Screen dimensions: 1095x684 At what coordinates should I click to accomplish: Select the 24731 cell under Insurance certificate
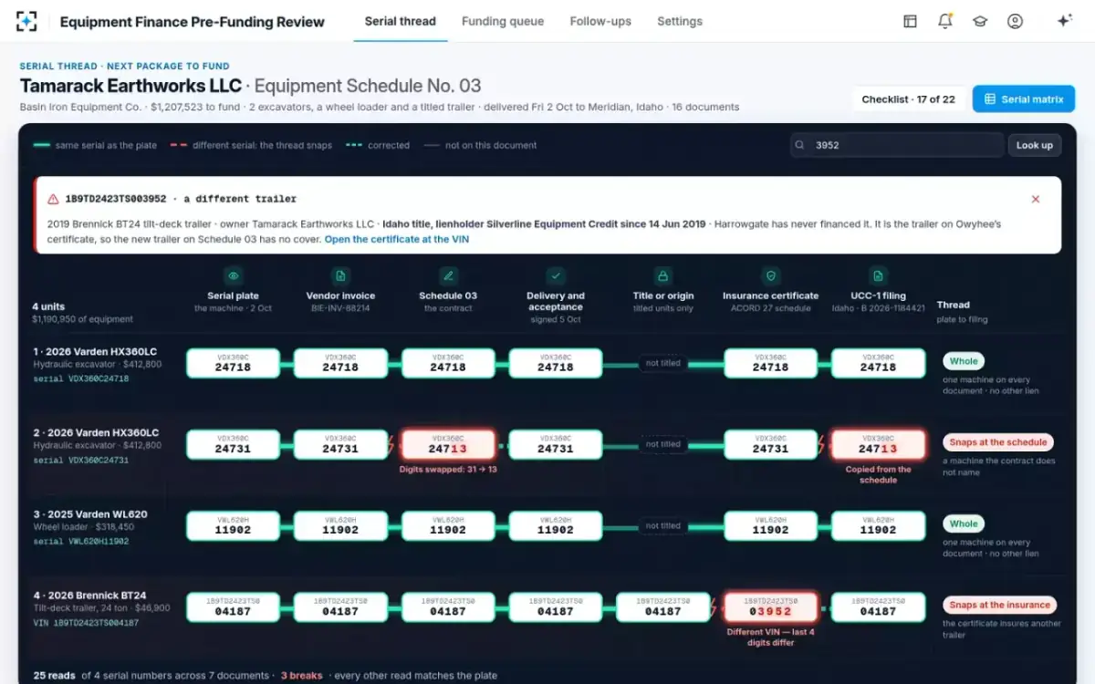770,444
